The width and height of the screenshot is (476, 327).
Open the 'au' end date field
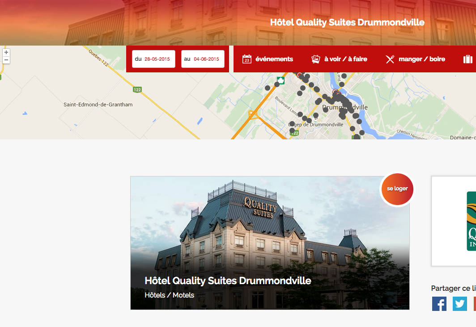click(203, 59)
